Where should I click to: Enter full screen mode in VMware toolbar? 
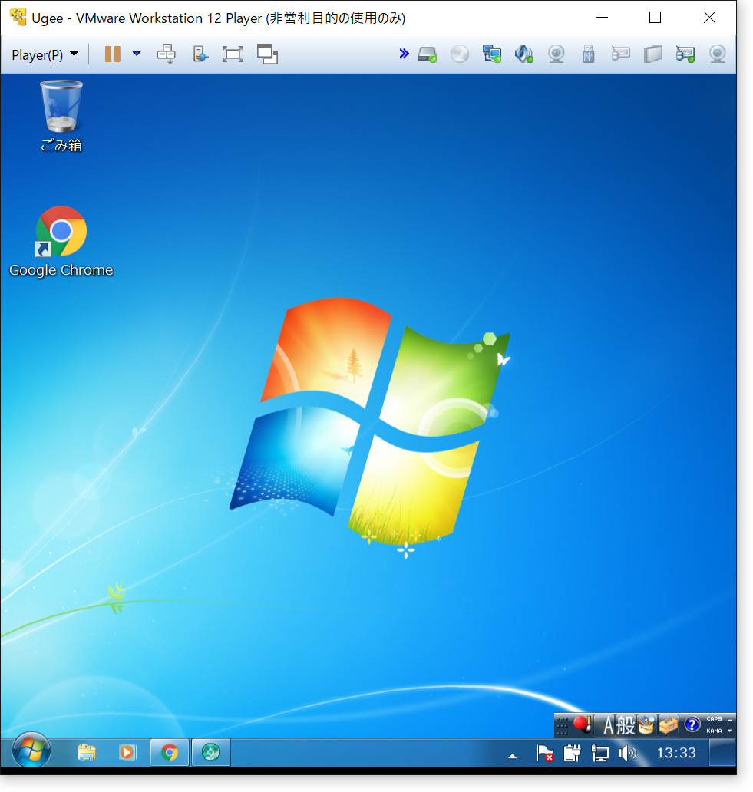point(233,54)
